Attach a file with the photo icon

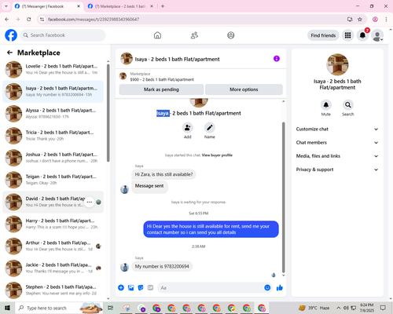click(x=130, y=288)
